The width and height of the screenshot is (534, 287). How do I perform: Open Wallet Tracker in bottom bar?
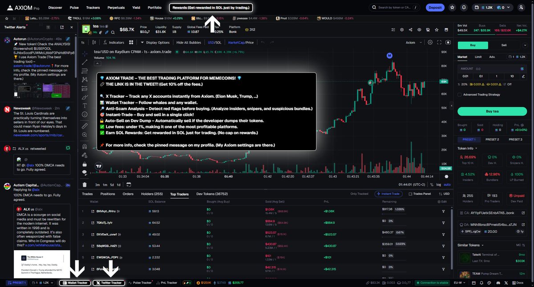(x=75, y=283)
